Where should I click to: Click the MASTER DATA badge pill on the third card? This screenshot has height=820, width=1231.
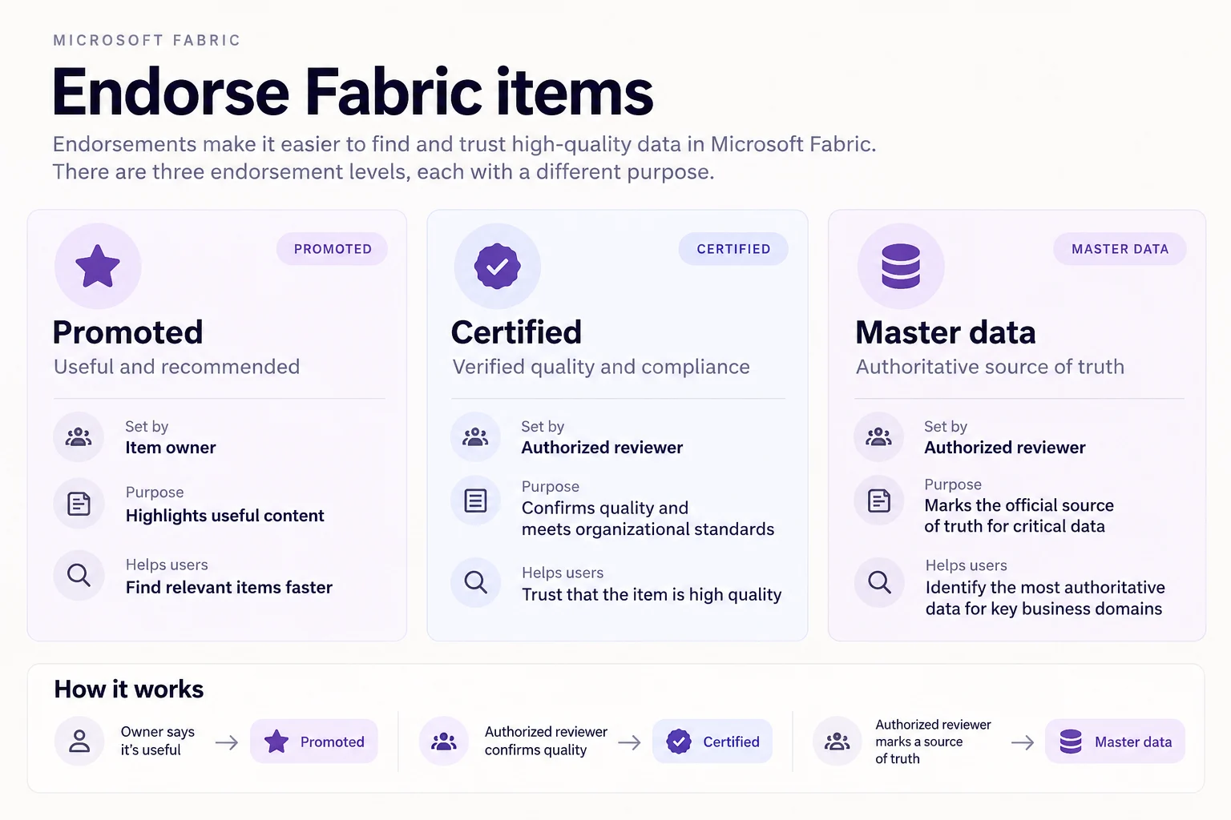tap(1120, 249)
